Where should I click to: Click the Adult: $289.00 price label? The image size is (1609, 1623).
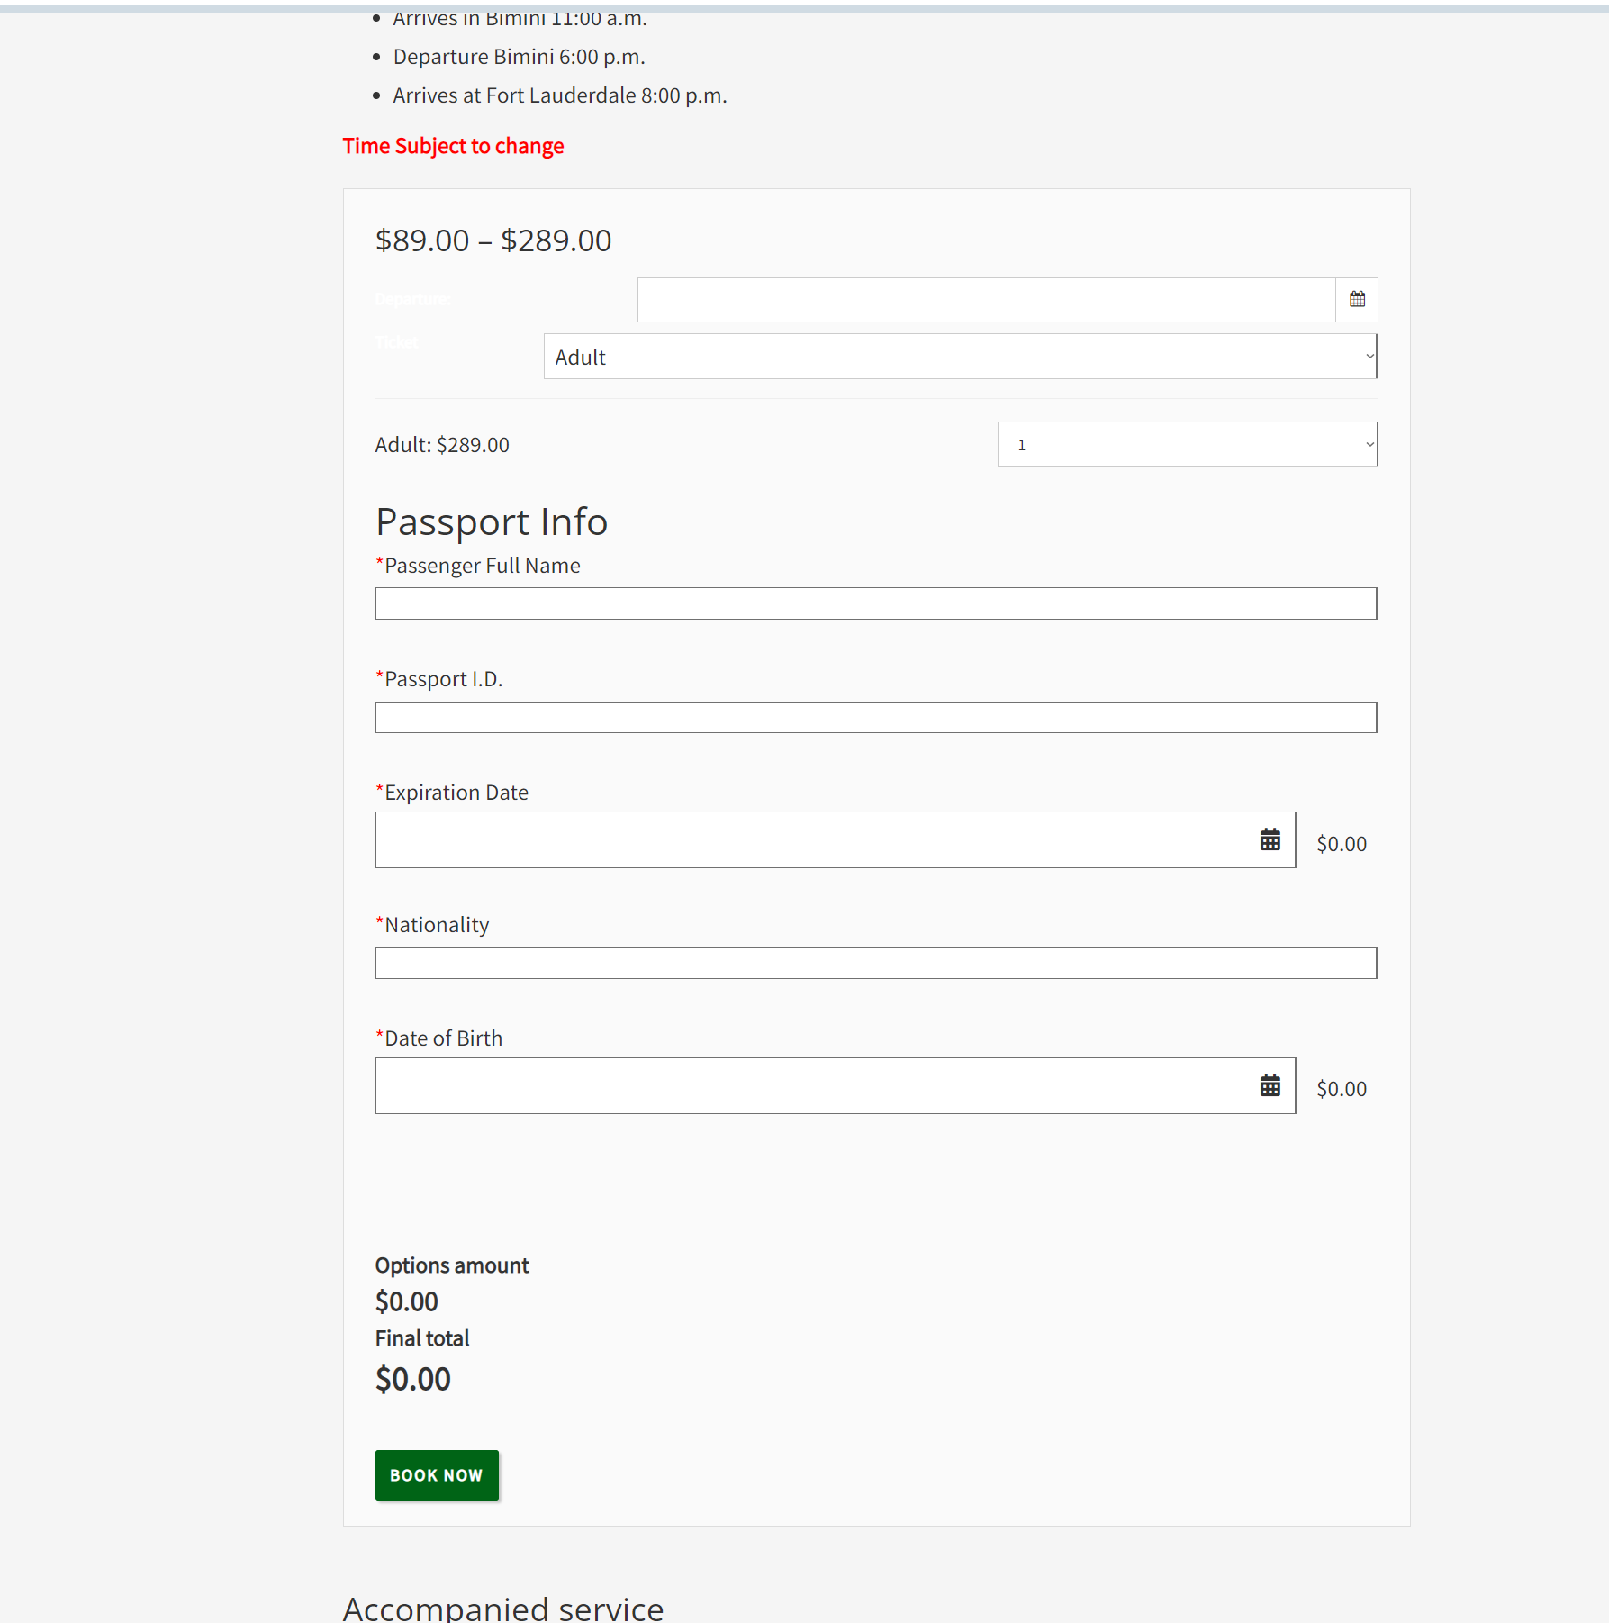[442, 445]
